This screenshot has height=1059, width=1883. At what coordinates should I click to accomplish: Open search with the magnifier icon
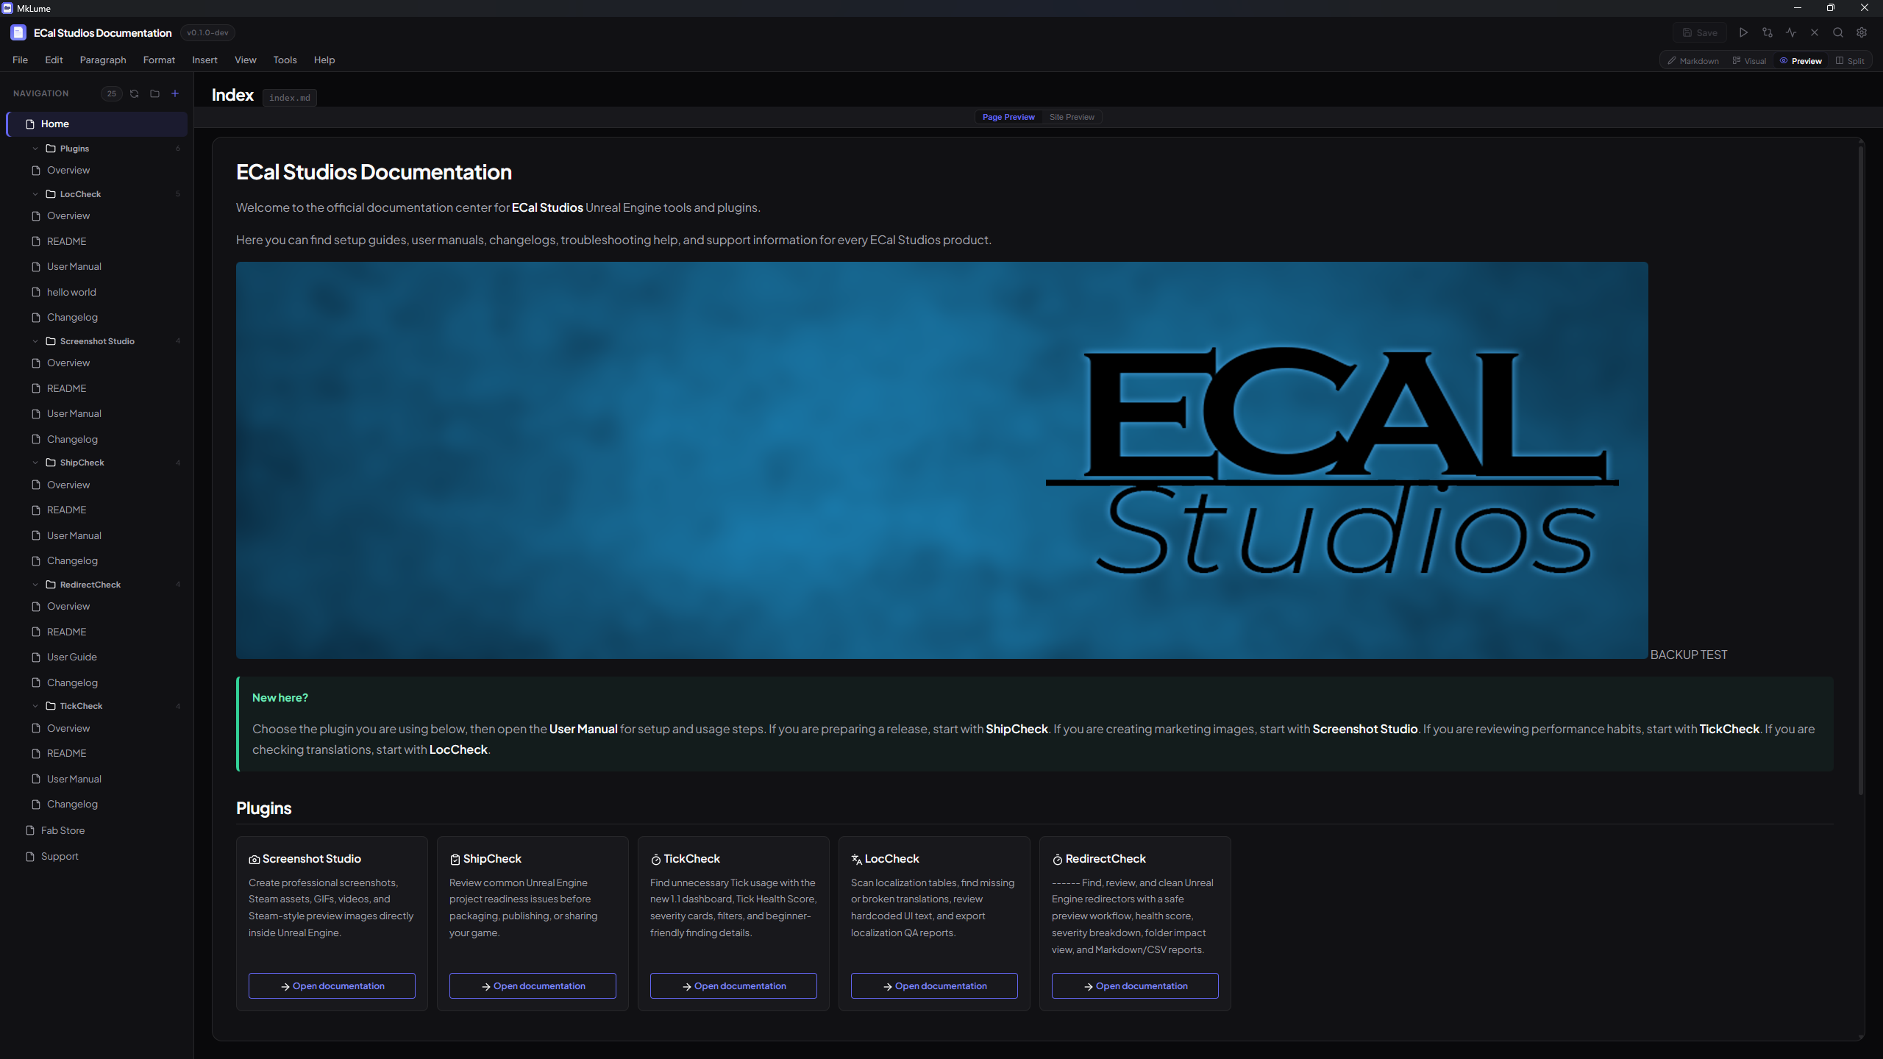pyautogui.click(x=1838, y=32)
